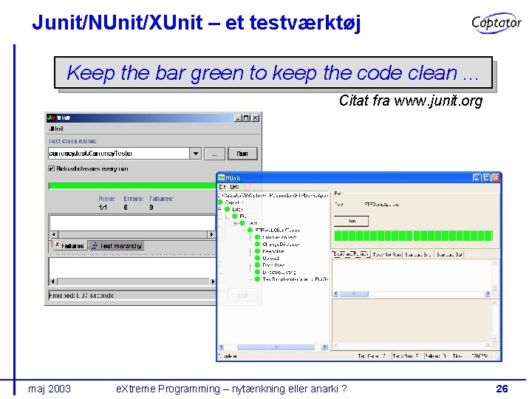The width and height of the screenshot is (532, 399).
Task: Click the Runs count "1/1" in JUnit
Action: pyautogui.click(x=103, y=208)
